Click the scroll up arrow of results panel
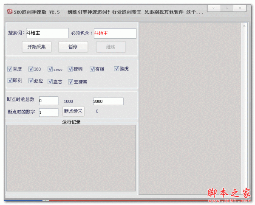The height and width of the screenshot is (205, 255). tap(244, 26)
